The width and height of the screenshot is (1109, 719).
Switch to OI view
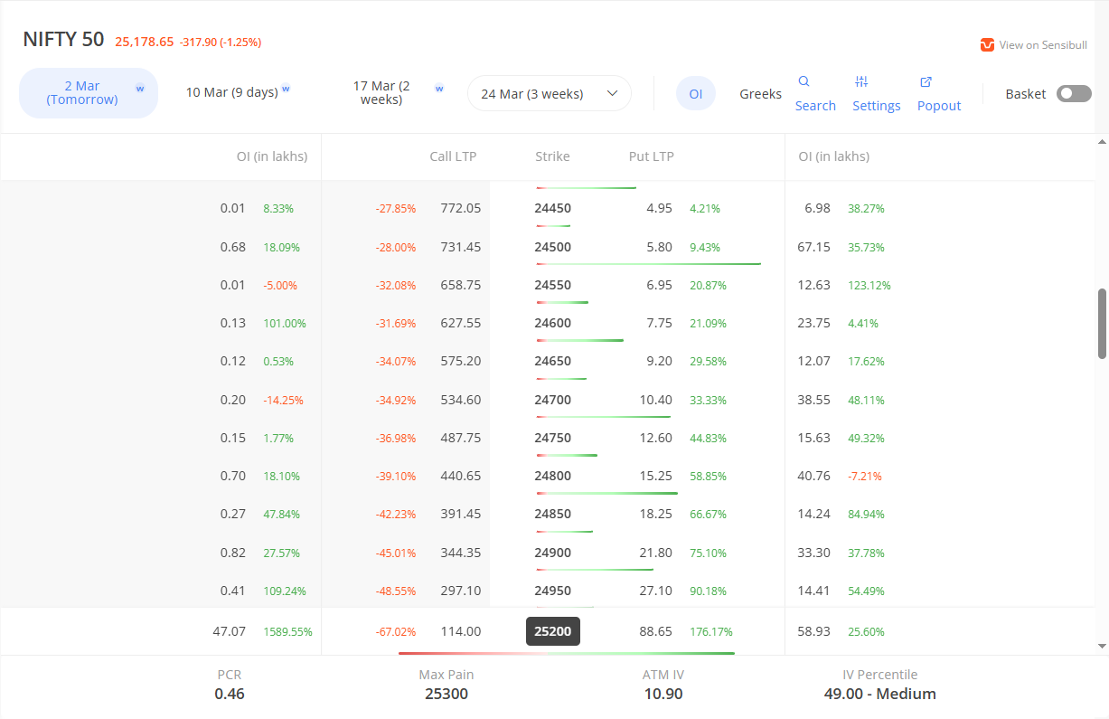point(696,94)
